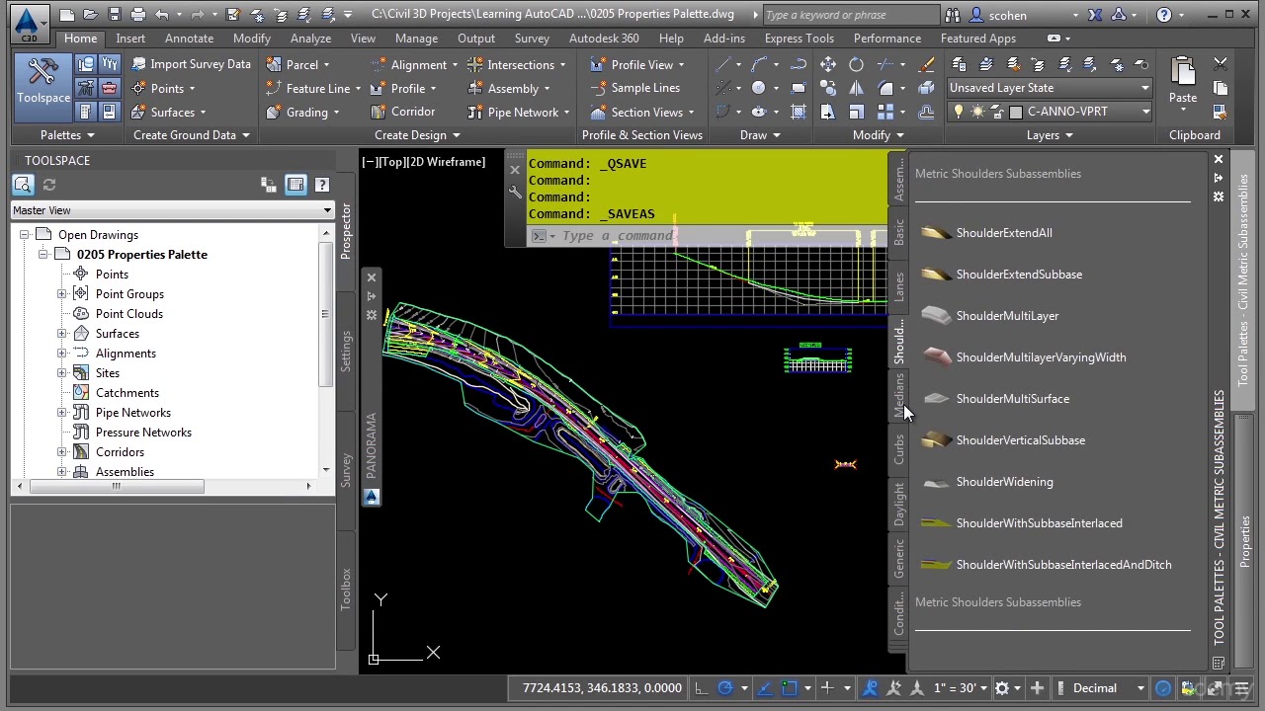This screenshot has width=1265, height=711.
Task: Toggle object snap in status bar
Action: click(789, 688)
